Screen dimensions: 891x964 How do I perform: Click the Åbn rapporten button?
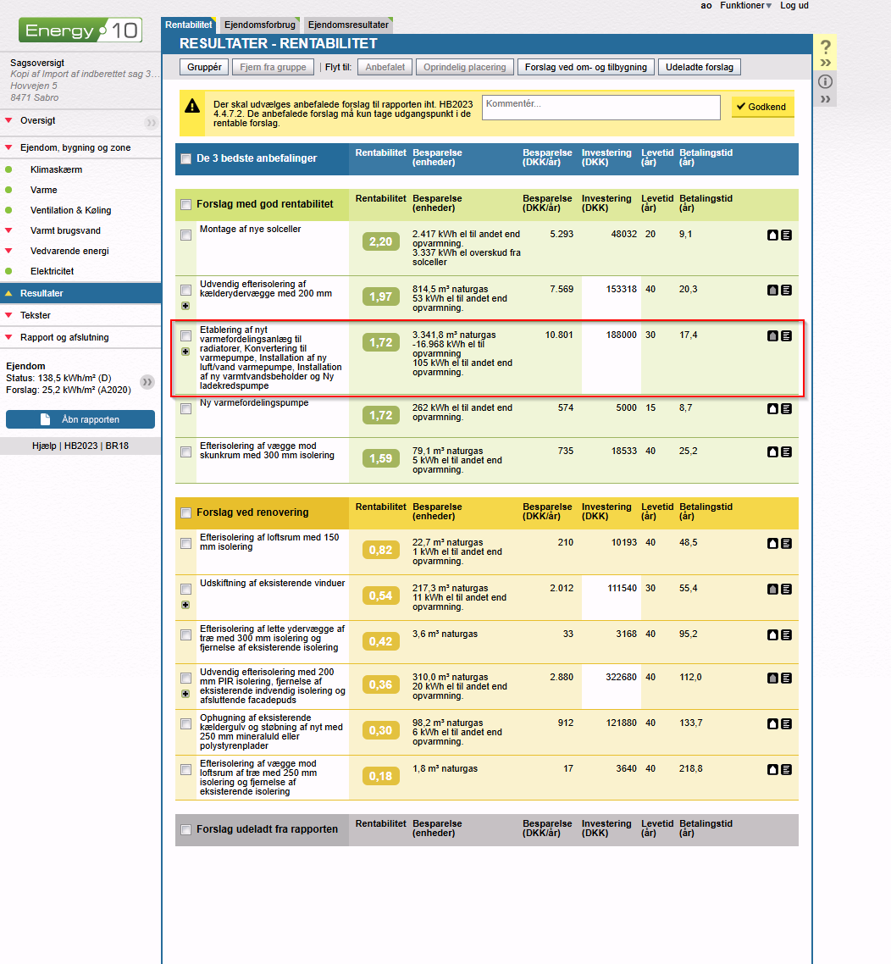pos(80,419)
